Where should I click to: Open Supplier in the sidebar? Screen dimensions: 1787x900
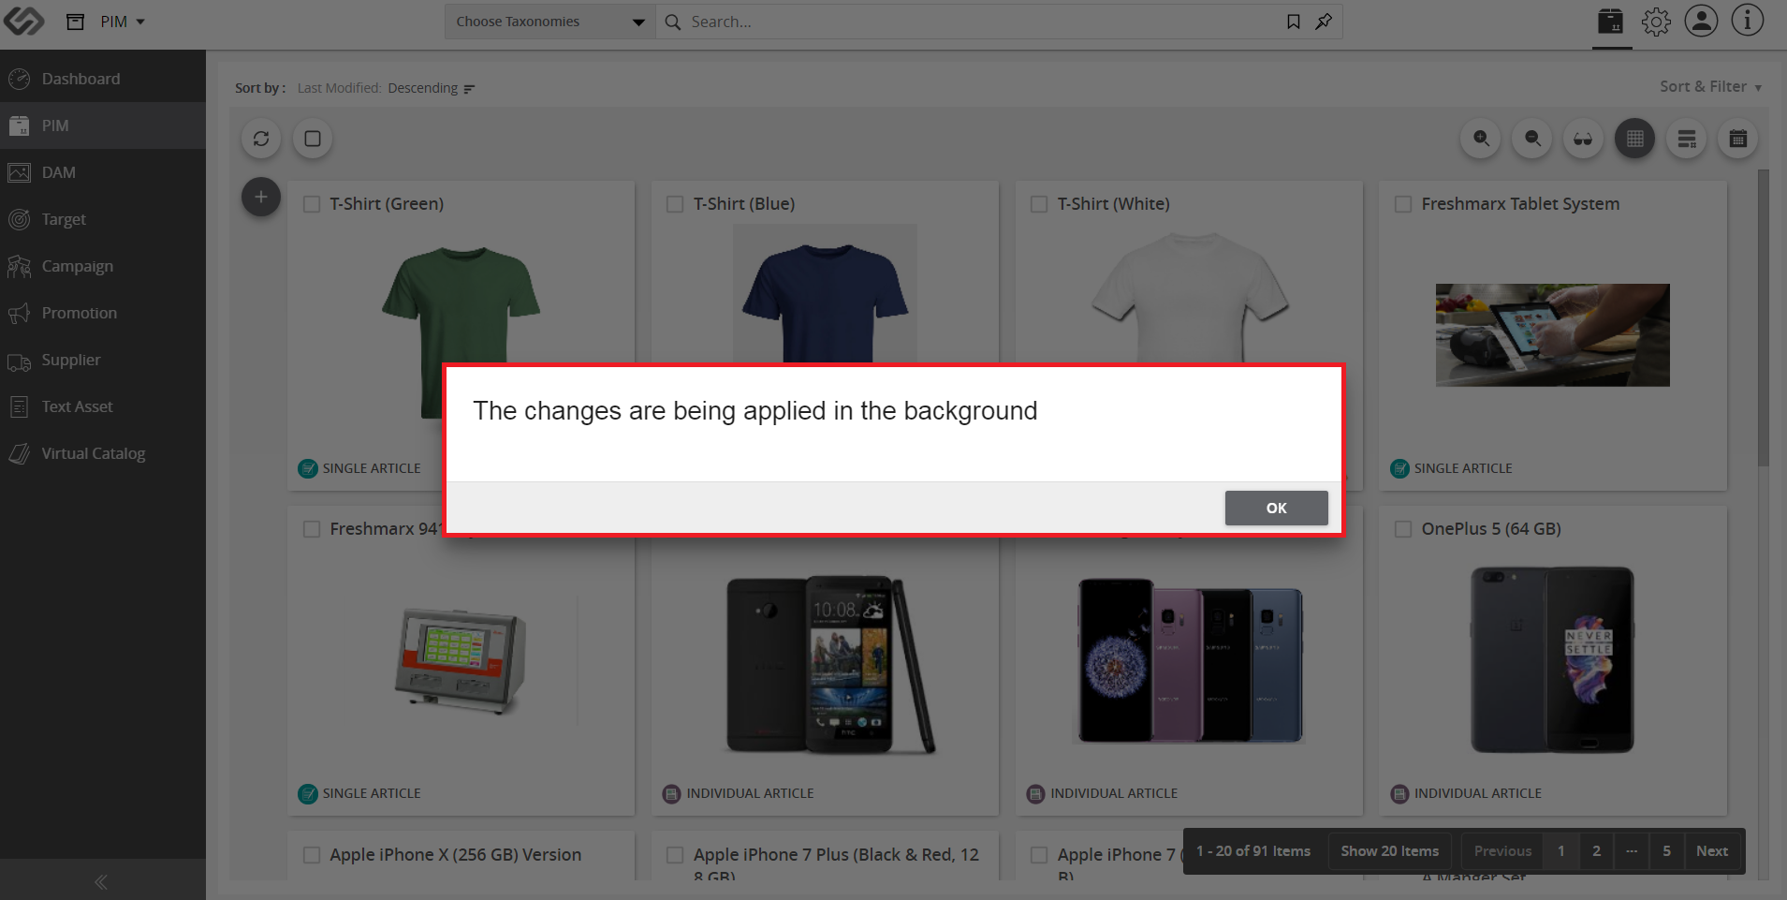click(103, 360)
